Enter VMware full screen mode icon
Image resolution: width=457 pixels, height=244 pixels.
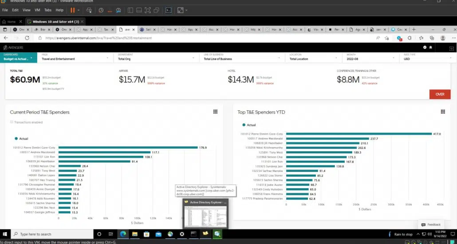pos(148,11)
